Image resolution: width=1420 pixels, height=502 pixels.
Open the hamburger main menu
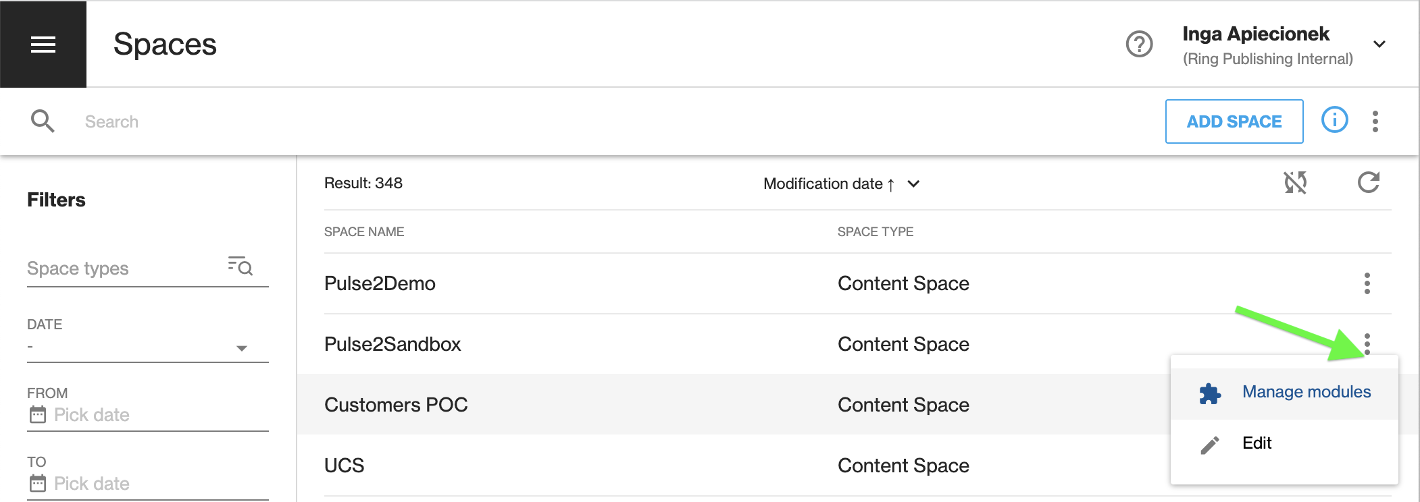(x=43, y=45)
